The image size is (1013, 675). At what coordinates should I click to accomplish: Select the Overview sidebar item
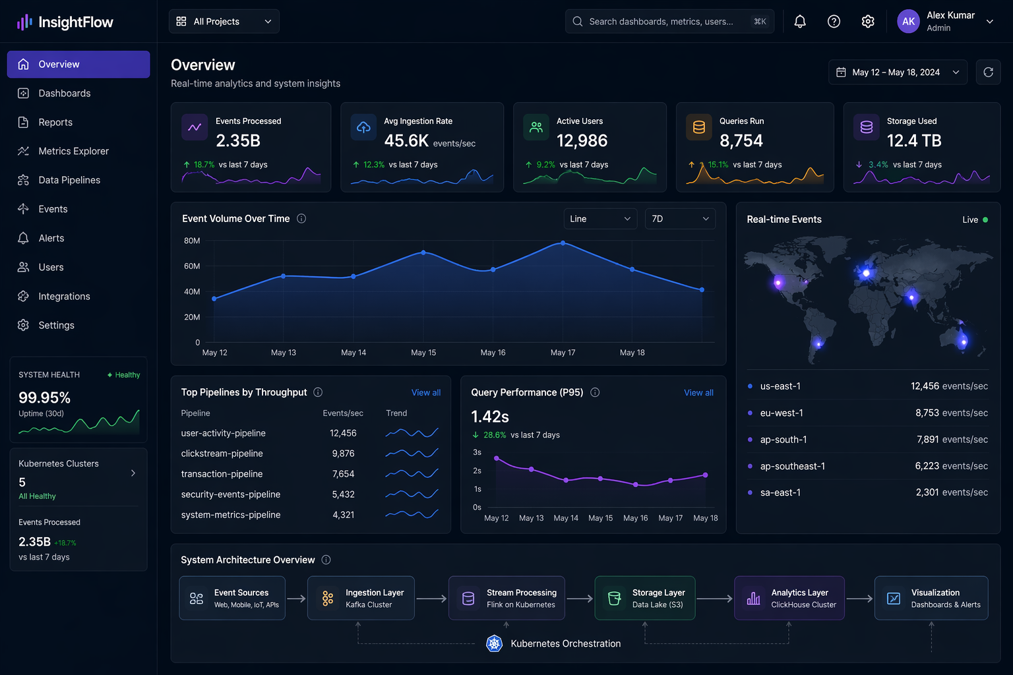(58, 64)
